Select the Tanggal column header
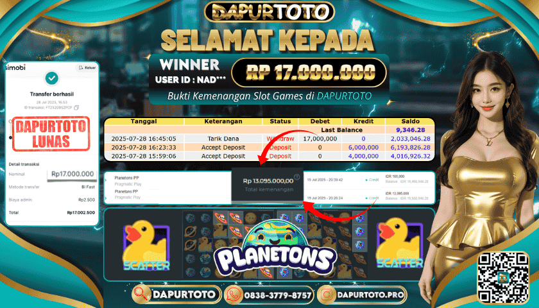Image resolution: width=539 pixels, height=308 pixels. (x=144, y=121)
